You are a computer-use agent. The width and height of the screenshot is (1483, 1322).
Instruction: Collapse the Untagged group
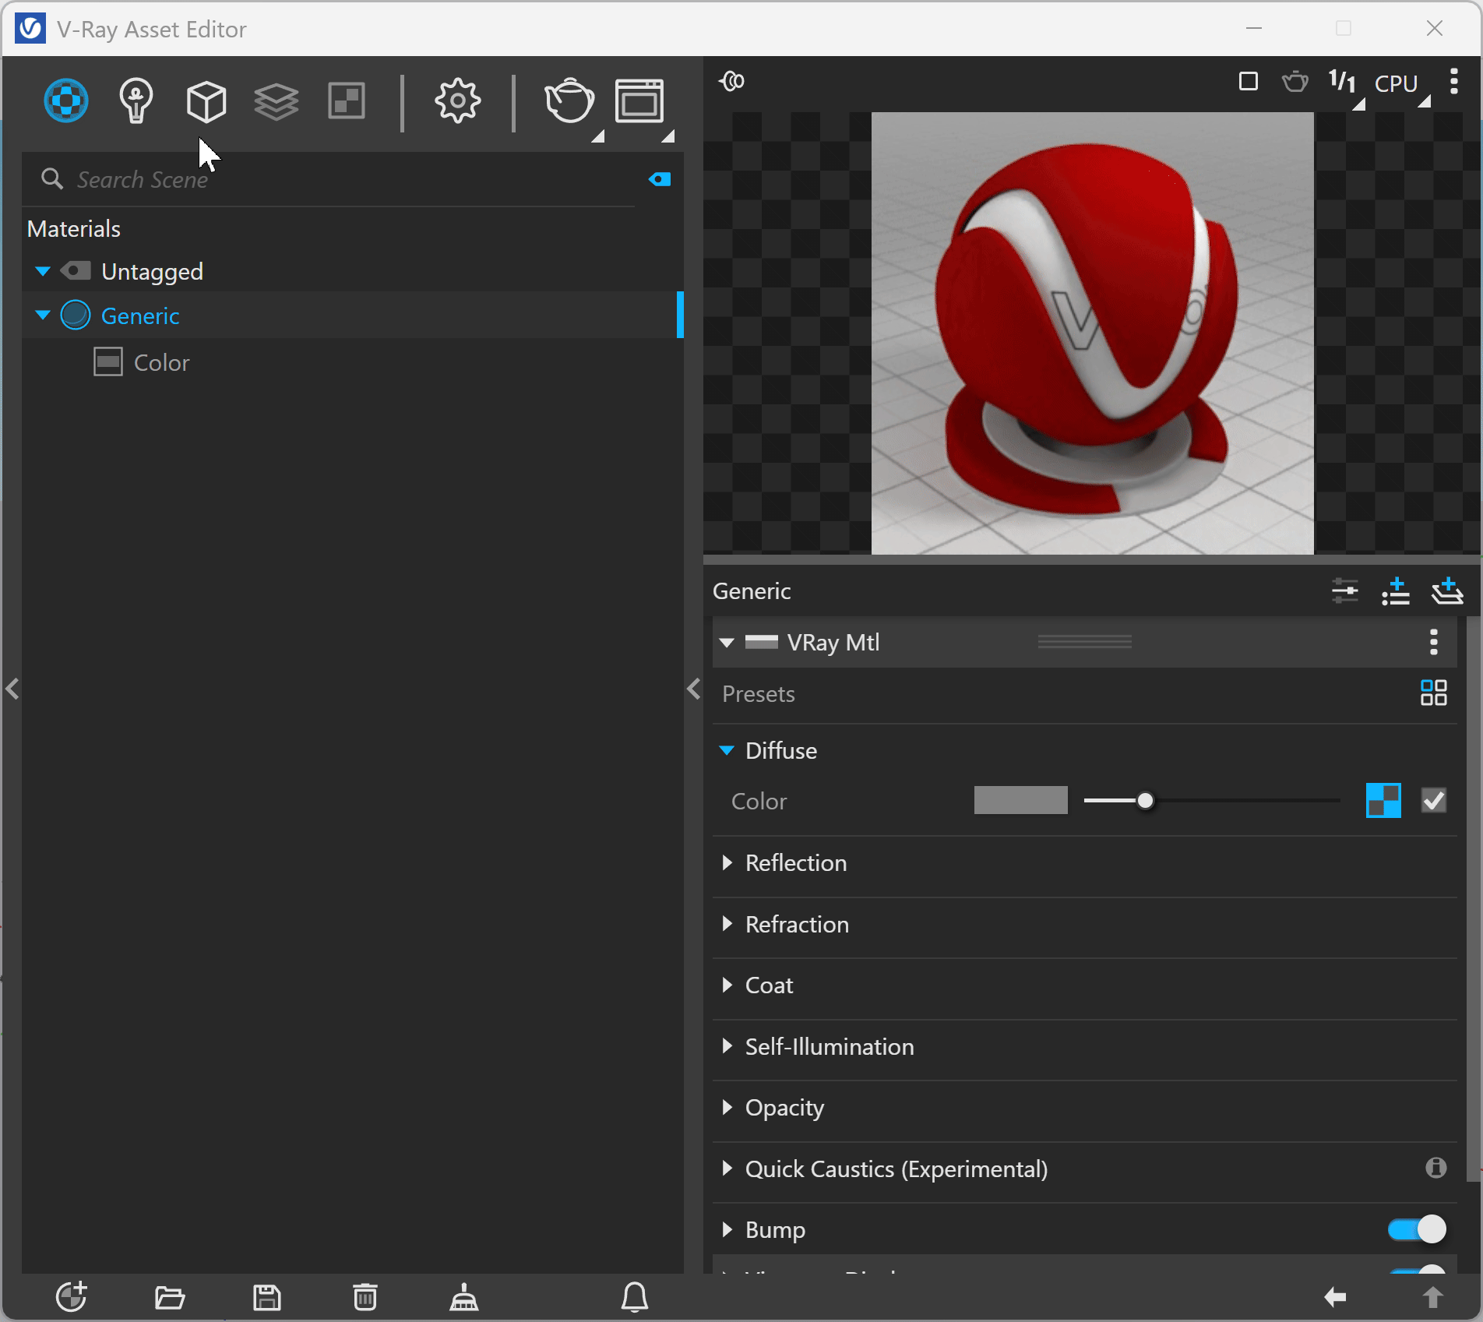pyautogui.click(x=43, y=272)
